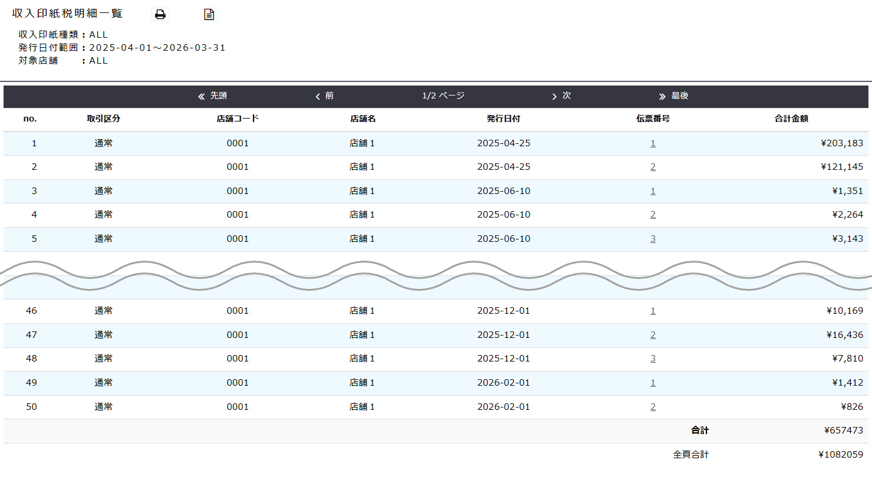Click the amount ¥3,143

tap(847, 239)
